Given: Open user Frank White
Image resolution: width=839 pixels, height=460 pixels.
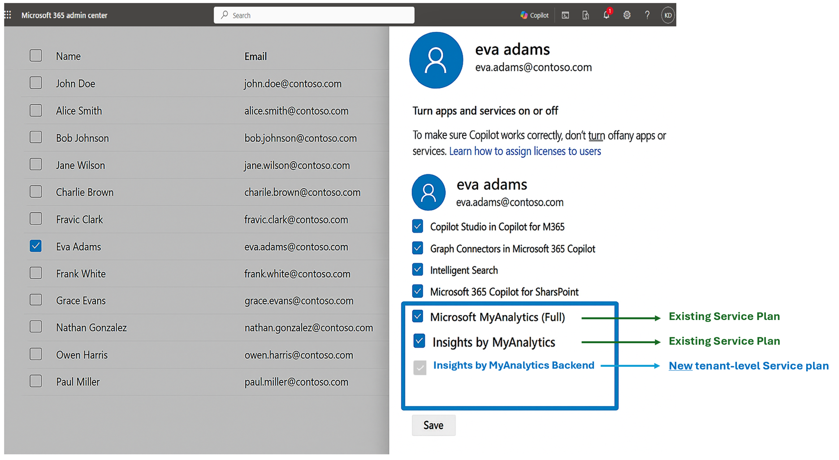Looking at the screenshot, I should coord(81,274).
